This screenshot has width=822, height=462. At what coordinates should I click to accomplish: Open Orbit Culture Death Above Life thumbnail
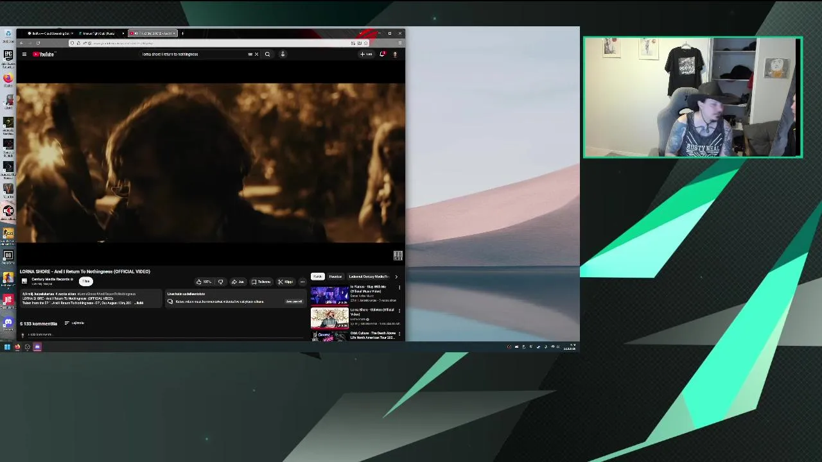point(329,336)
